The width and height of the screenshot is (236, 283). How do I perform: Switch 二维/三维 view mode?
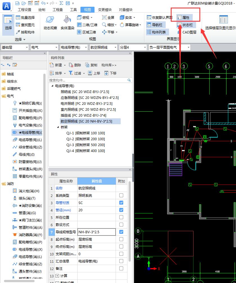click(x=87, y=25)
